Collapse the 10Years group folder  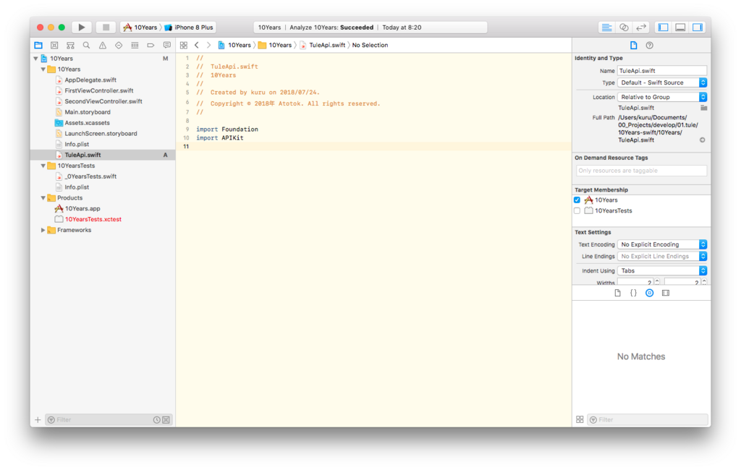pyautogui.click(x=43, y=69)
